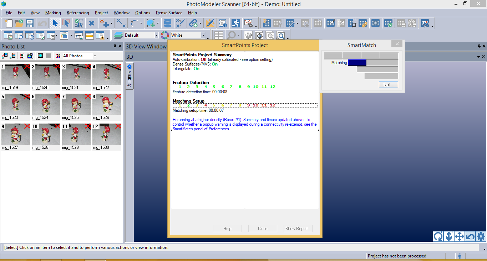Expand the magnifier search dropdown arrow
This screenshot has width=487, height=261.
[x=238, y=36]
